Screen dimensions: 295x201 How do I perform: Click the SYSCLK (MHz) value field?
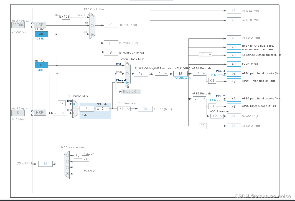click(141, 74)
